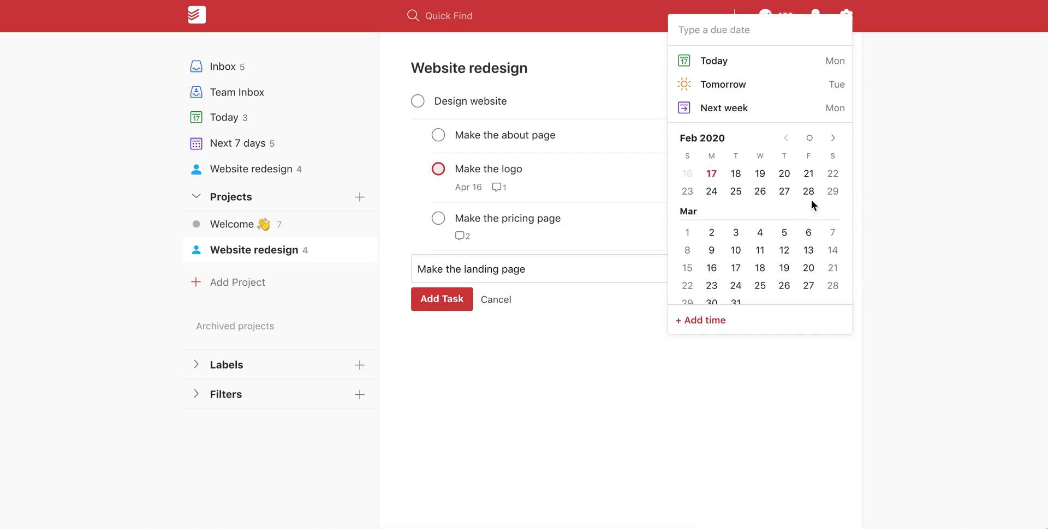Viewport: 1048px width, 529px height.
Task: Jump to current month circle button
Action: [x=809, y=138]
